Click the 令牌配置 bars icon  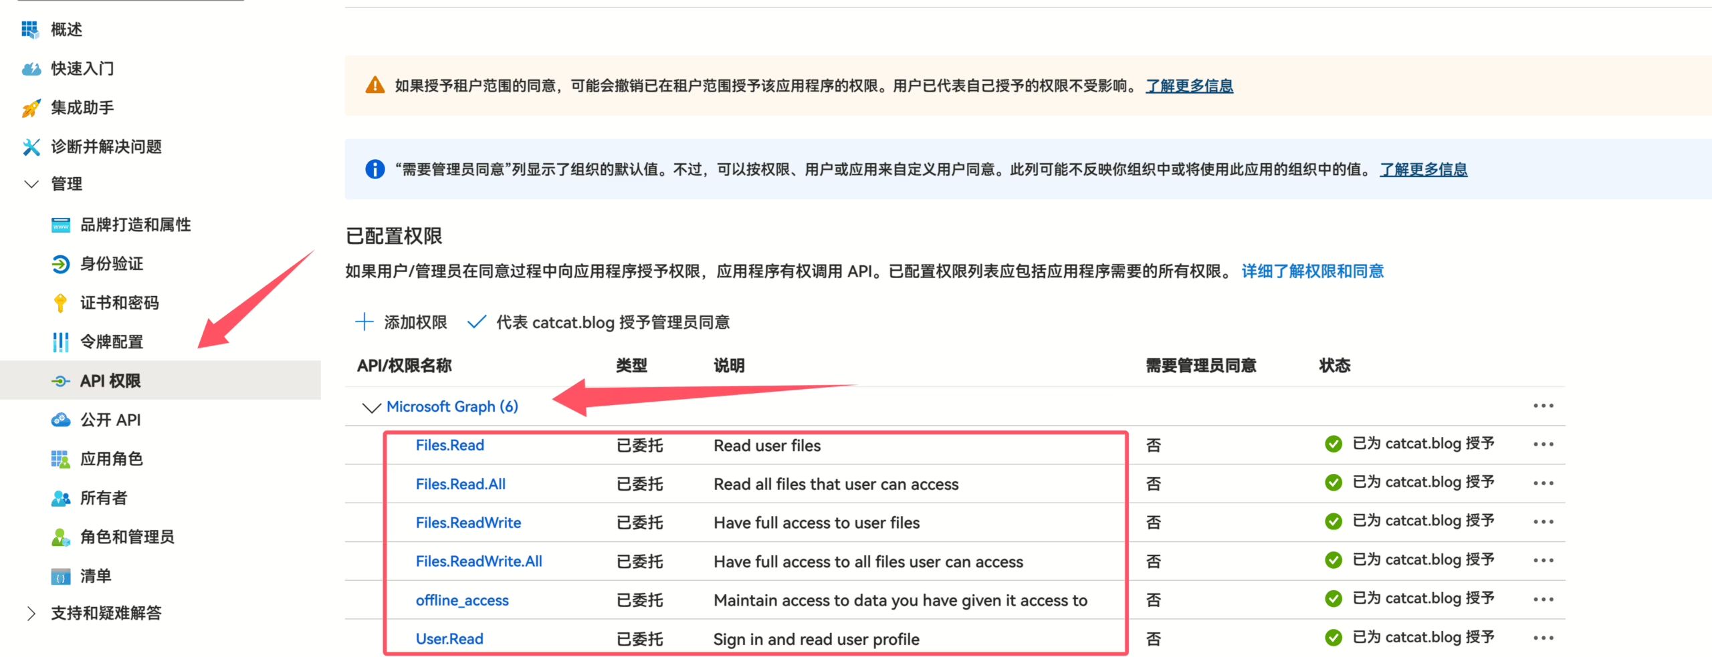pos(61,342)
